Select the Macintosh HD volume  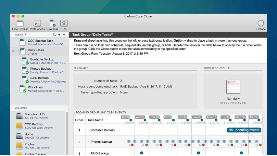click(38, 116)
